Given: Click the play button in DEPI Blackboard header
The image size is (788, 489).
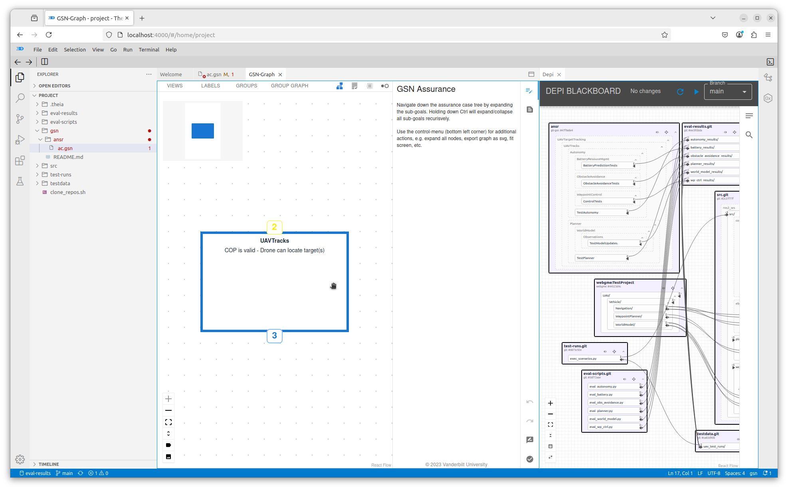Looking at the screenshot, I should 697,92.
